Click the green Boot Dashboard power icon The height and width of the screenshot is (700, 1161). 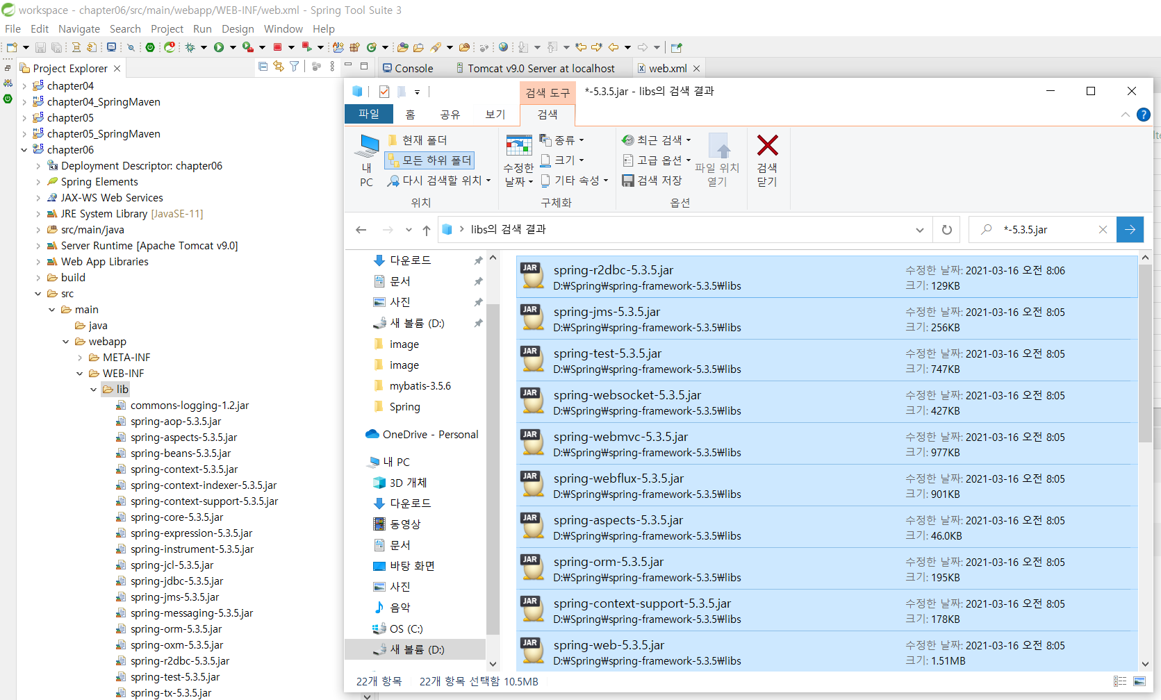pos(150,47)
